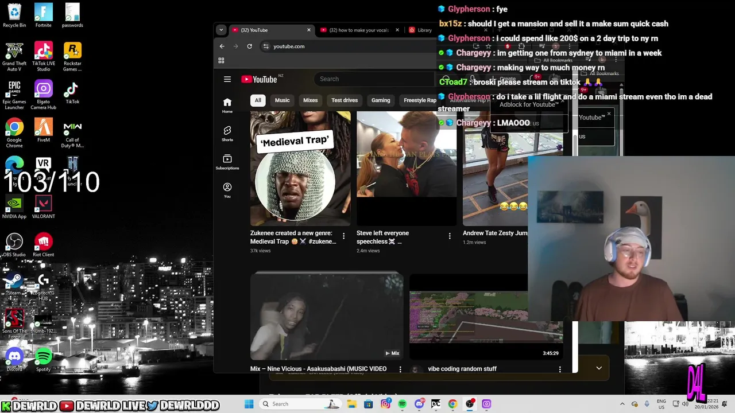Open File Explorer from the taskbar

pyautogui.click(x=351, y=404)
